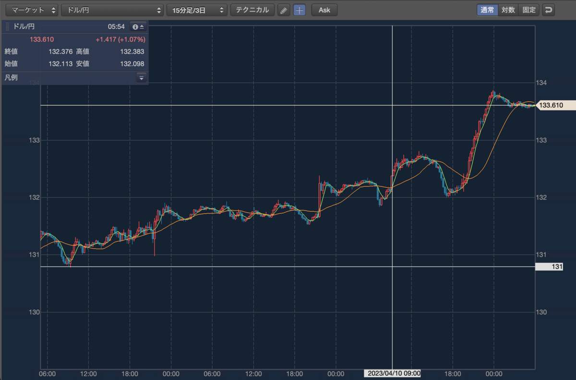Open the テクニカル indicators button
The width and height of the screenshot is (576, 380).
click(252, 10)
